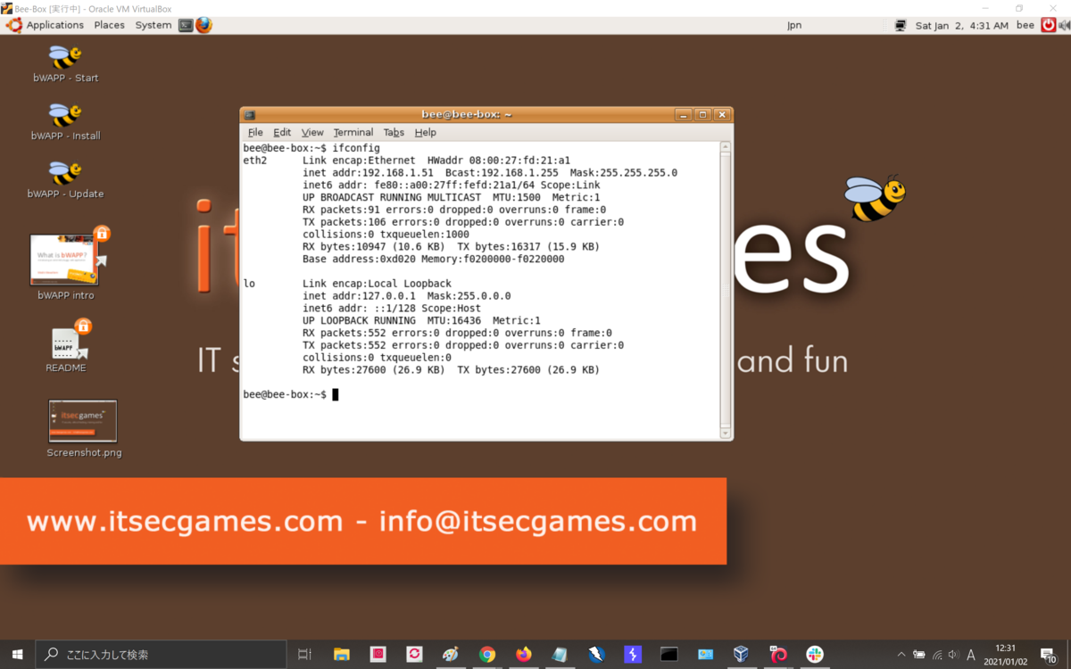Image resolution: width=1071 pixels, height=669 pixels.
Task: Click the Windows volume icon in the system tray
Action: click(x=953, y=654)
